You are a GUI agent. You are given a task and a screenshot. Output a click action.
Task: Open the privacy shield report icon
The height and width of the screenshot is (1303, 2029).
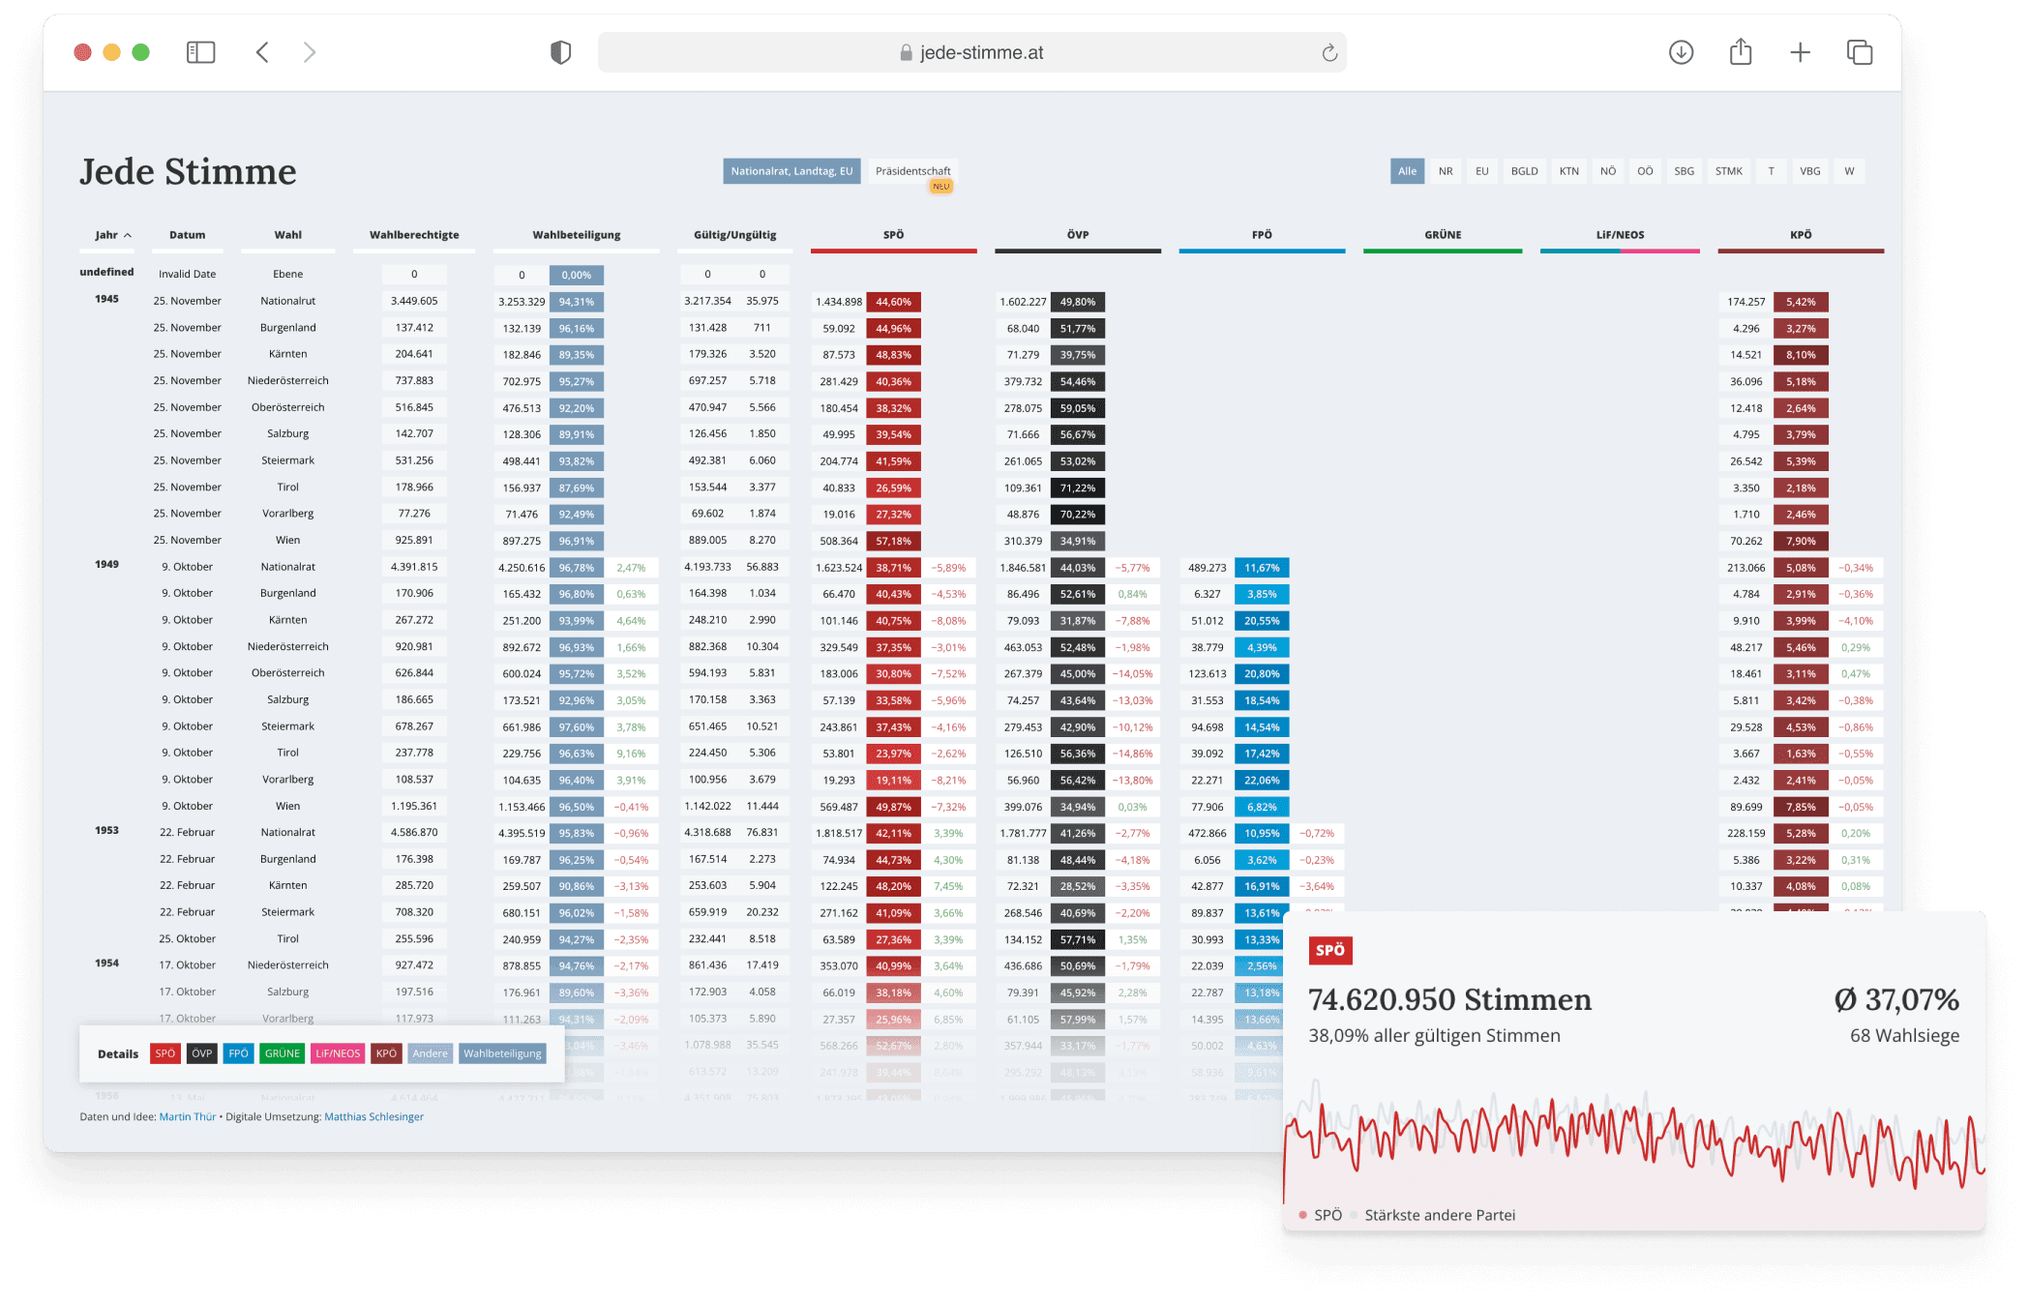pyautogui.click(x=560, y=52)
